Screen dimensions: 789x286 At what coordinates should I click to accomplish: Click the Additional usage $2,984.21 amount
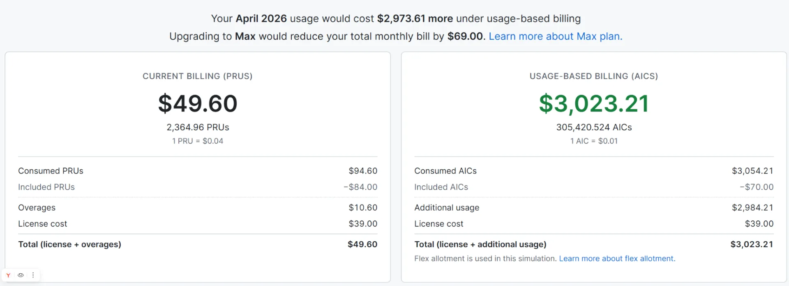(x=752, y=208)
